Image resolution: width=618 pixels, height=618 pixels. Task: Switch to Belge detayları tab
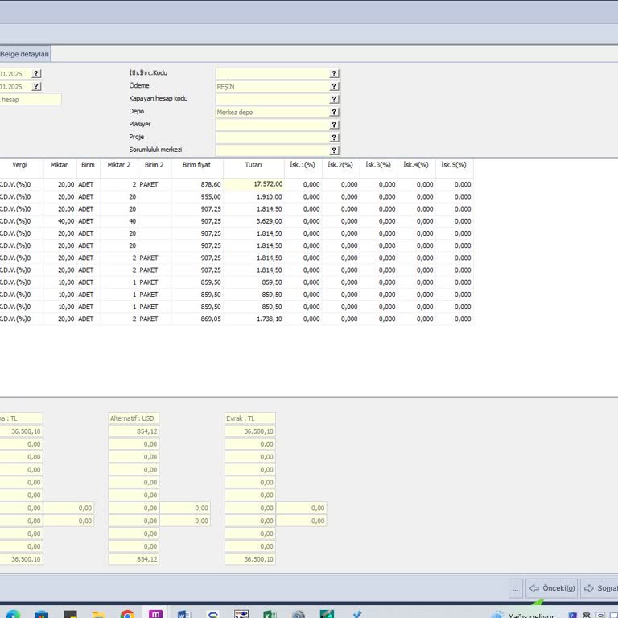pyautogui.click(x=25, y=54)
